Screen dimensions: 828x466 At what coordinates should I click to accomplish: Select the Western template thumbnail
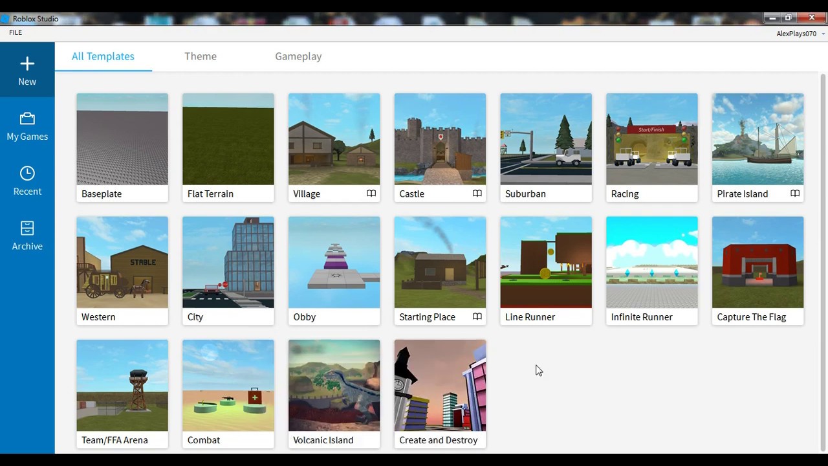pyautogui.click(x=122, y=262)
